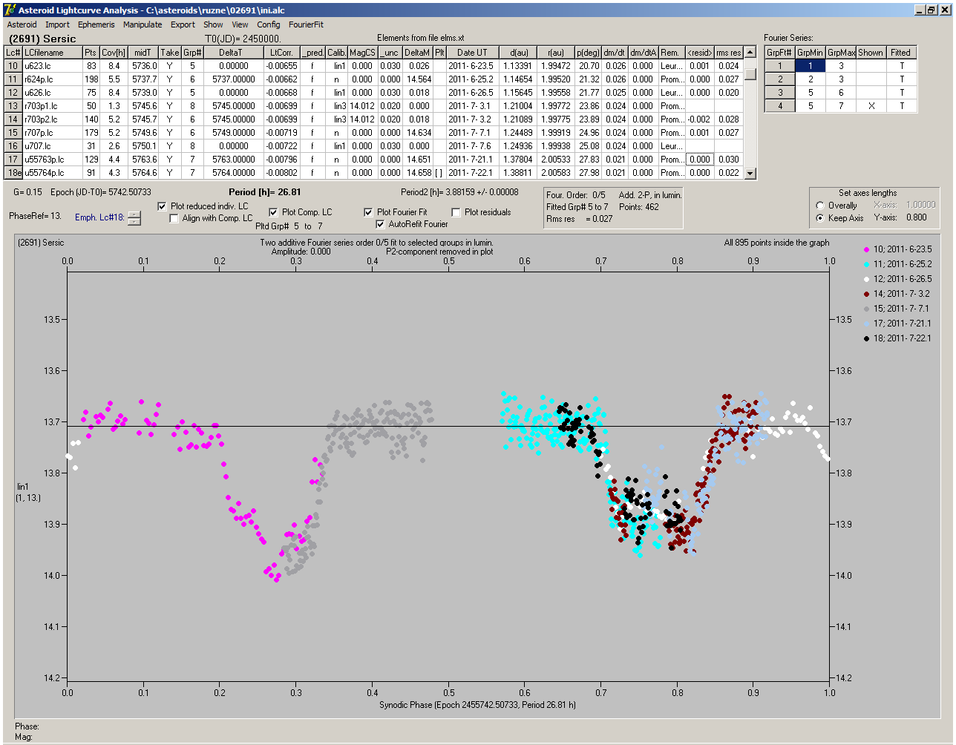
Task: Click the dark red legend marker for 2011-7-3.2
Action: click(x=867, y=294)
